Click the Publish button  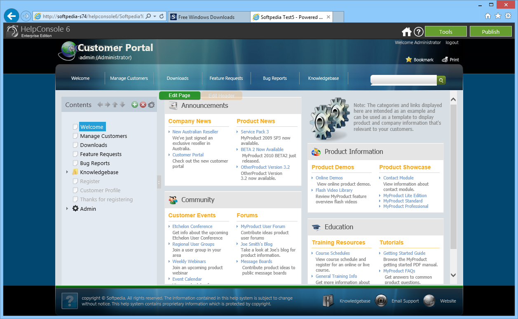491,32
